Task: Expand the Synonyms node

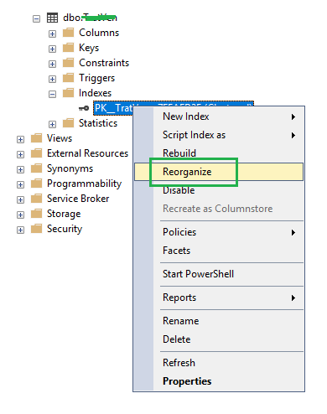Action: point(20,170)
